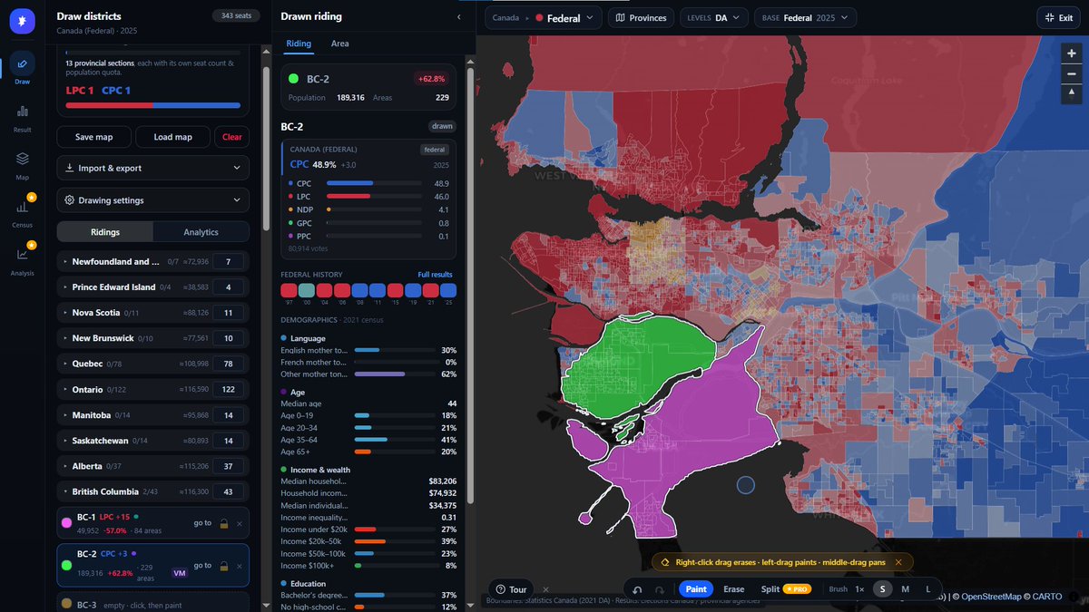The height and width of the screenshot is (612, 1089).
Task: Switch to the Area tab
Action: click(x=339, y=44)
